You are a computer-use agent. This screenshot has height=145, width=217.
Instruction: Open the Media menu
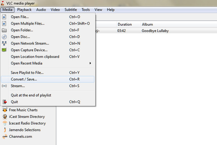tap(7, 10)
